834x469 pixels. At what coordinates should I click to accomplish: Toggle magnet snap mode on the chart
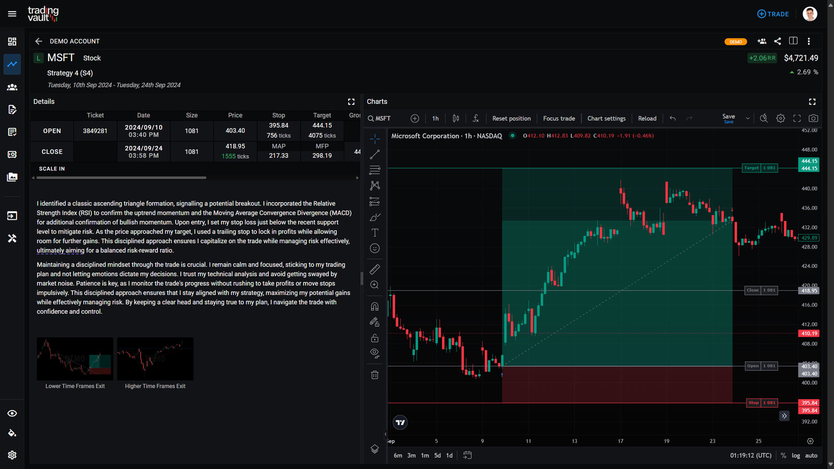tap(374, 306)
